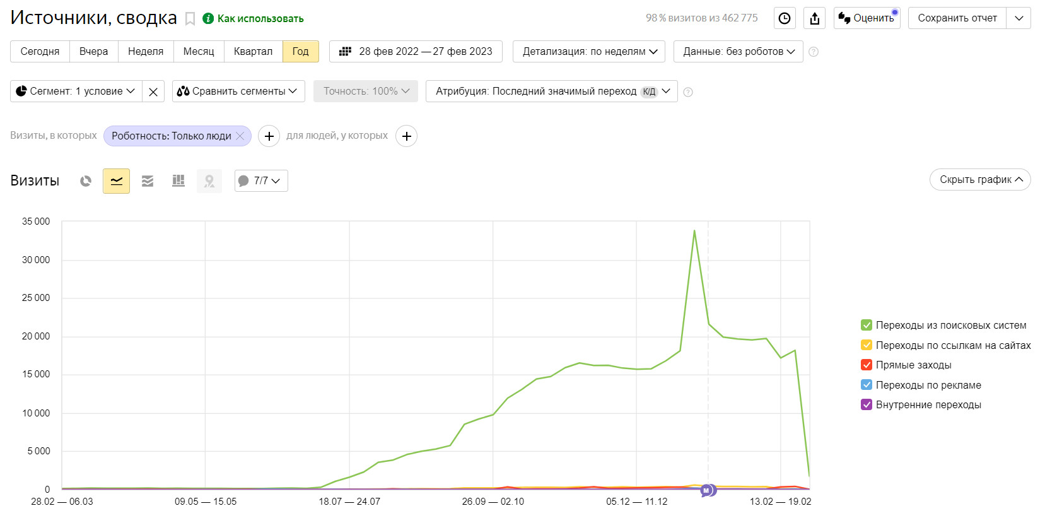
Task: Toggle Переходы по рекламе checkbox
Action: [867, 385]
